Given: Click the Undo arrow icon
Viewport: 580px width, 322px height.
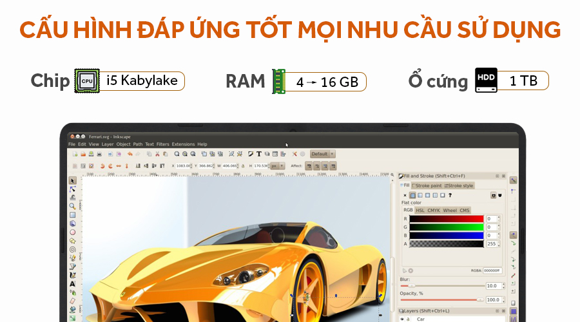Looking at the screenshot, I should (130, 154).
